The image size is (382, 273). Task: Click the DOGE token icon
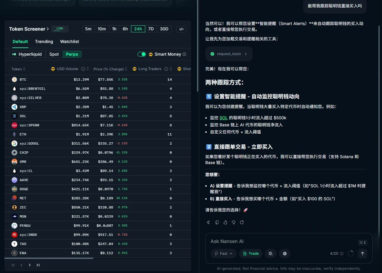pos(14,189)
